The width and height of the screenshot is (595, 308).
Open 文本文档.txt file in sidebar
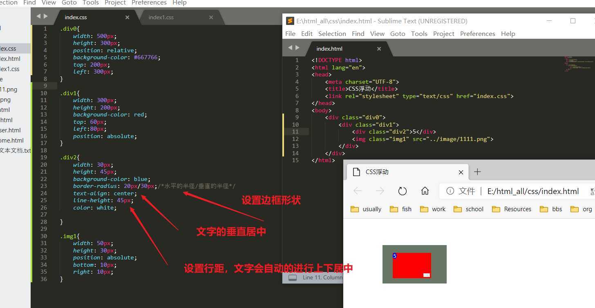15,151
